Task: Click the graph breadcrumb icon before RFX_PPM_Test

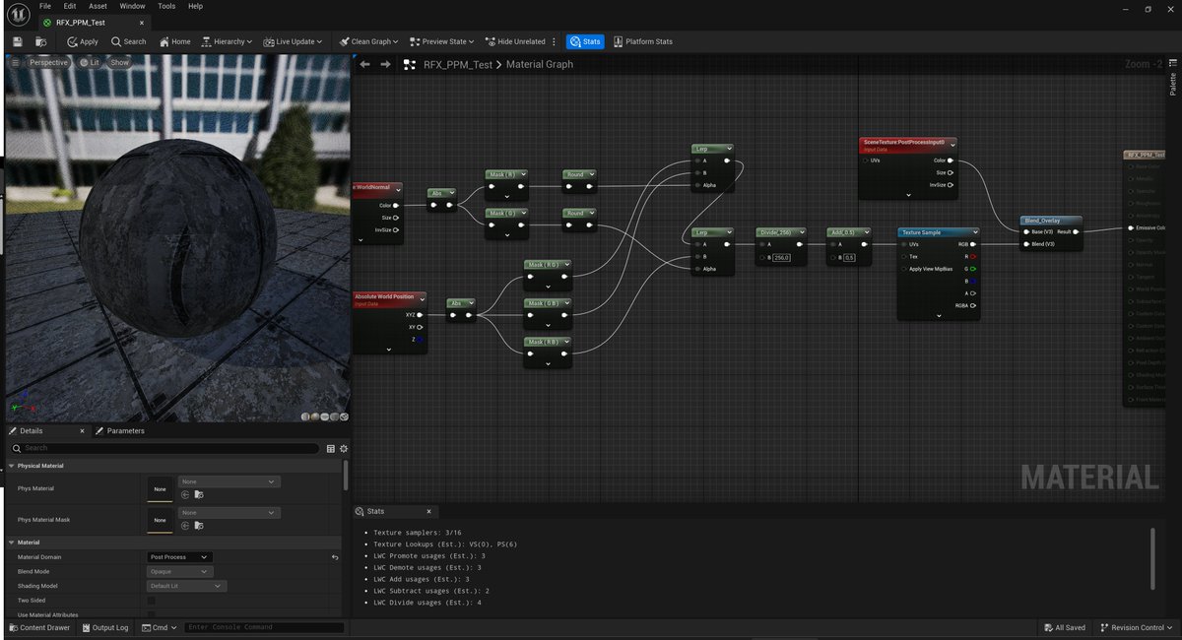Action: pos(410,64)
